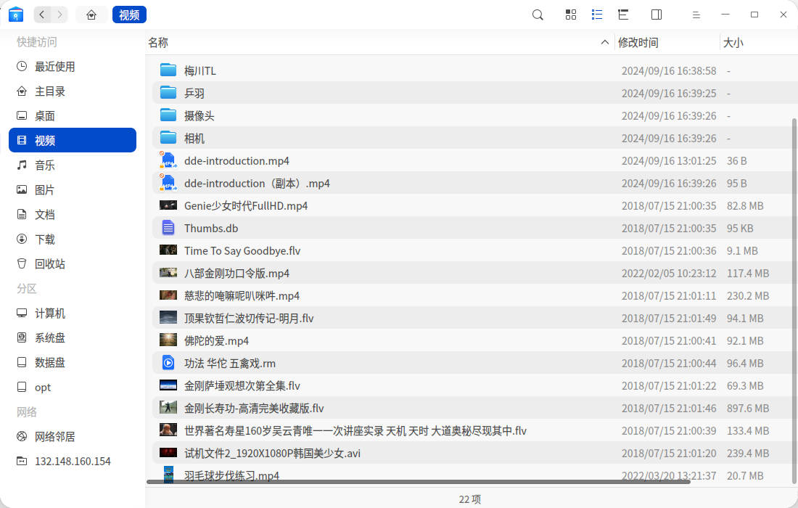This screenshot has width=798, height=508.
Task: Click the 897.6 MB size value
Action: [748, 409]
